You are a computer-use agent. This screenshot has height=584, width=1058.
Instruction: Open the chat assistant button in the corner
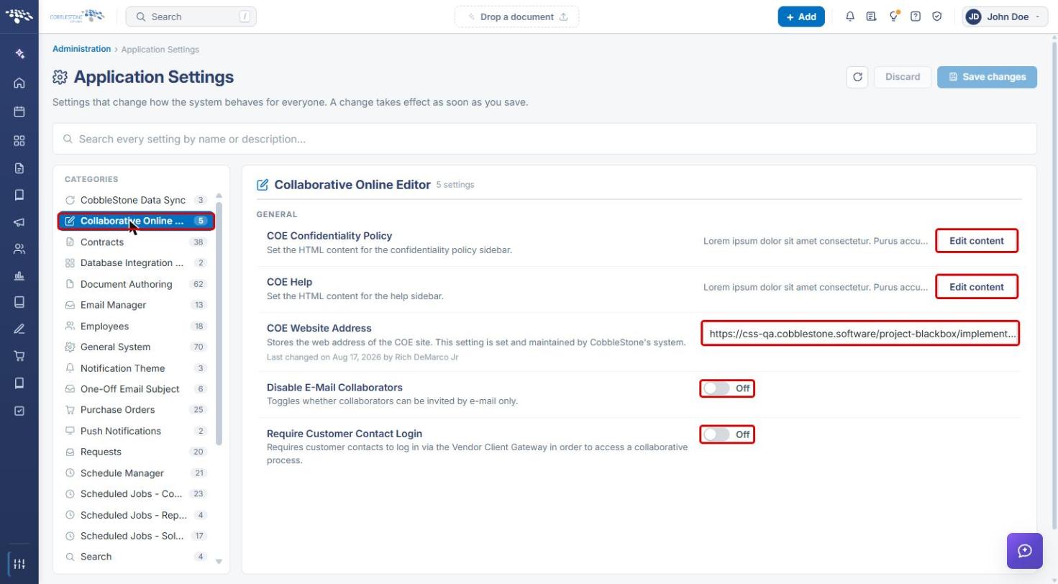tap(1025, 551)
